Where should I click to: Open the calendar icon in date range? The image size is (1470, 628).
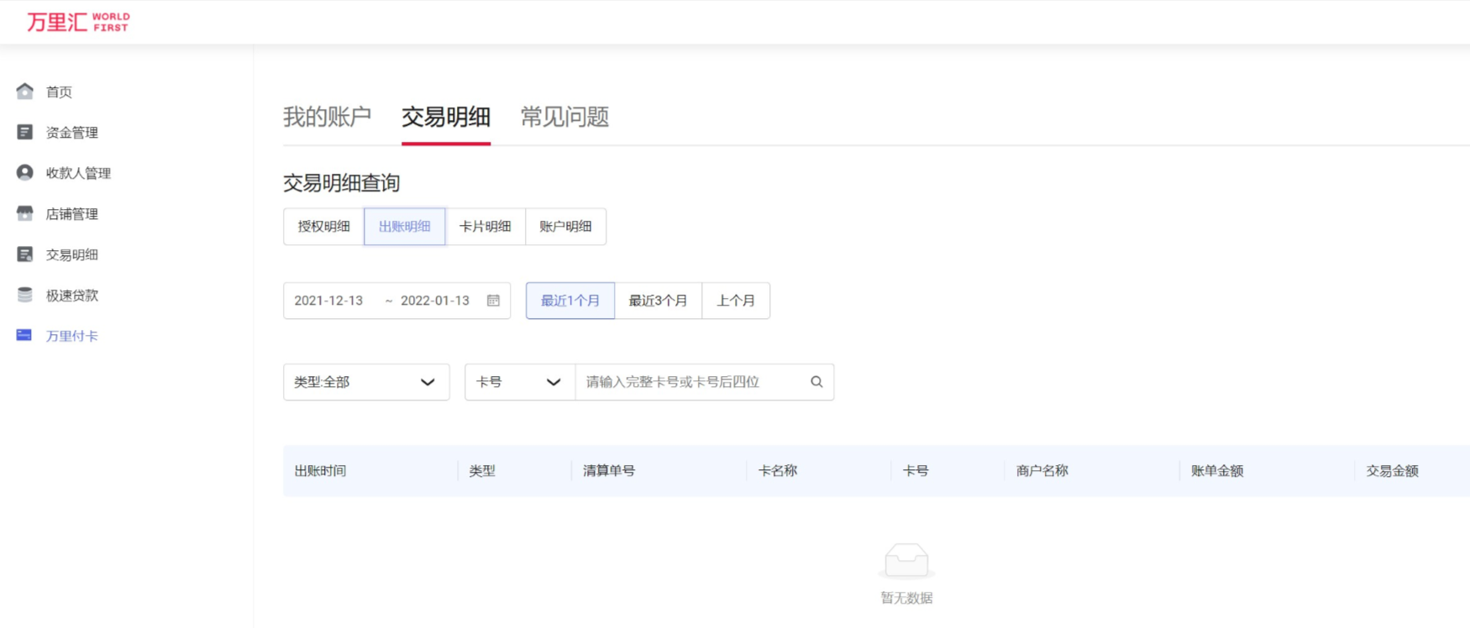coord(493,301)
